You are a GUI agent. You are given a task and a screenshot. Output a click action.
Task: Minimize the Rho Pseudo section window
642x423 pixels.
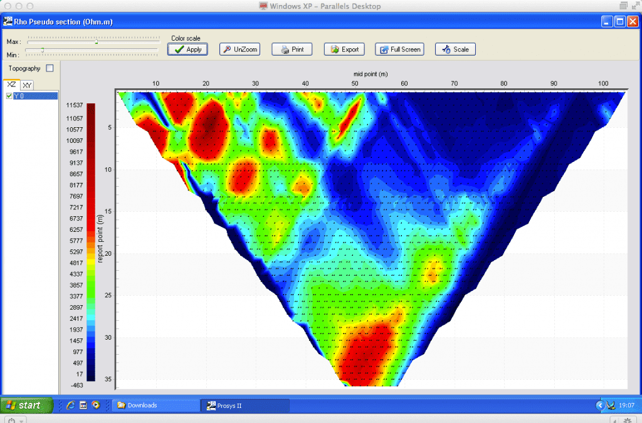tap(607, 22)
